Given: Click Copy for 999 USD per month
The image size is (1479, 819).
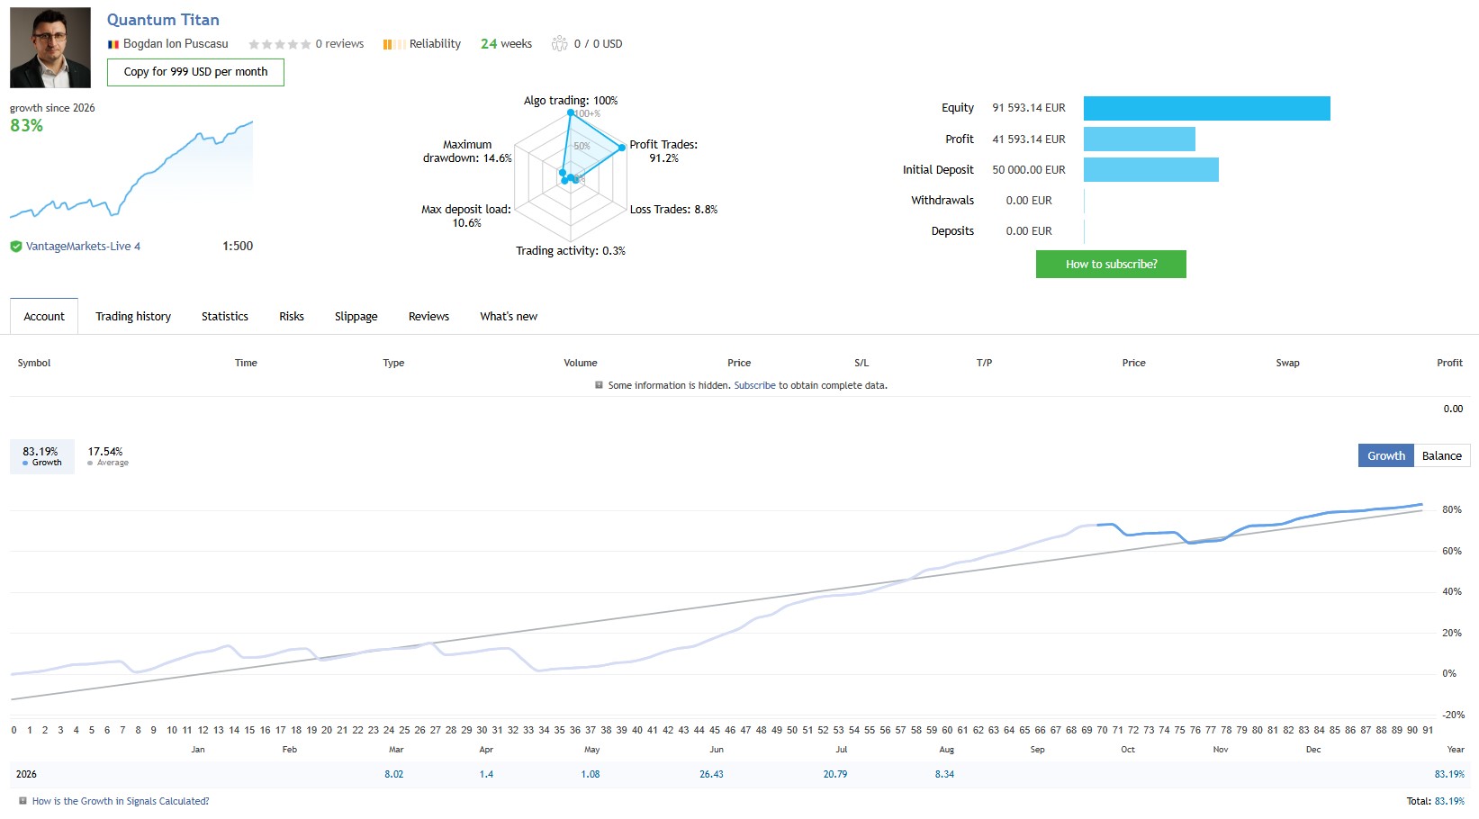Looking at the screenshot, I should pyautogui.click(x=195, y=72).
